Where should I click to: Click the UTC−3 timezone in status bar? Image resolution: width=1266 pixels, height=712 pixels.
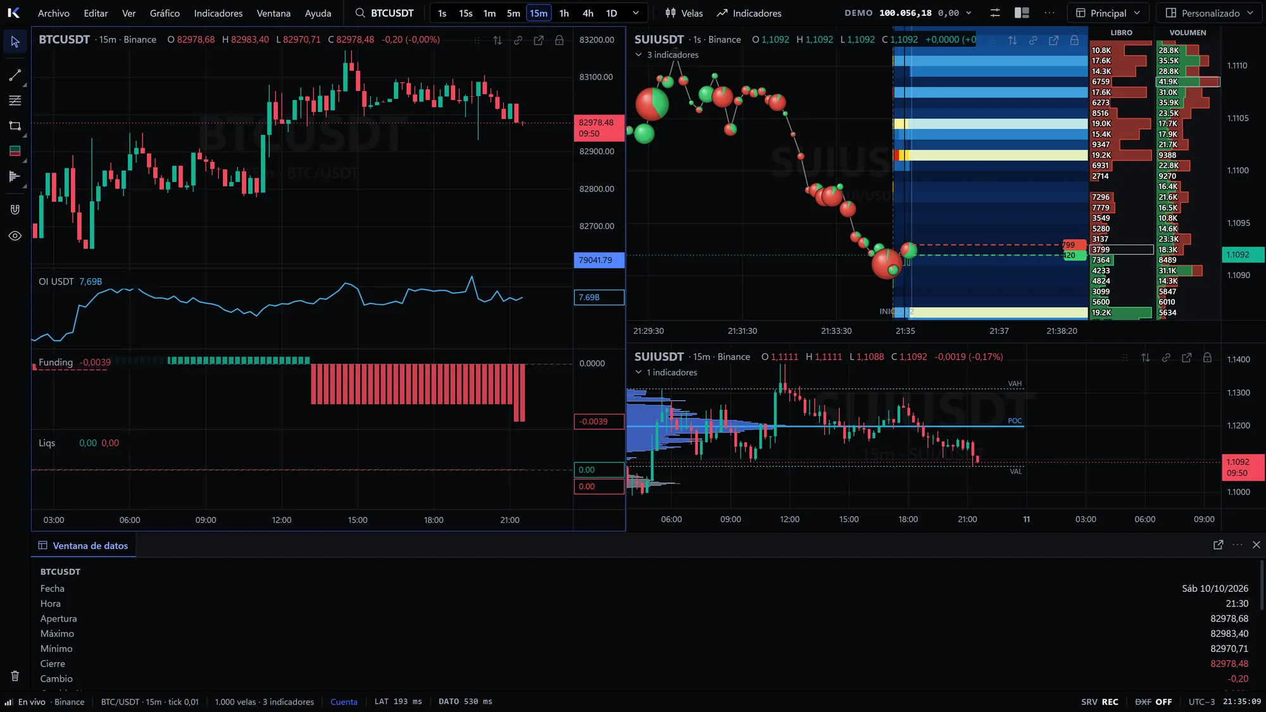tap(1201, 702)
